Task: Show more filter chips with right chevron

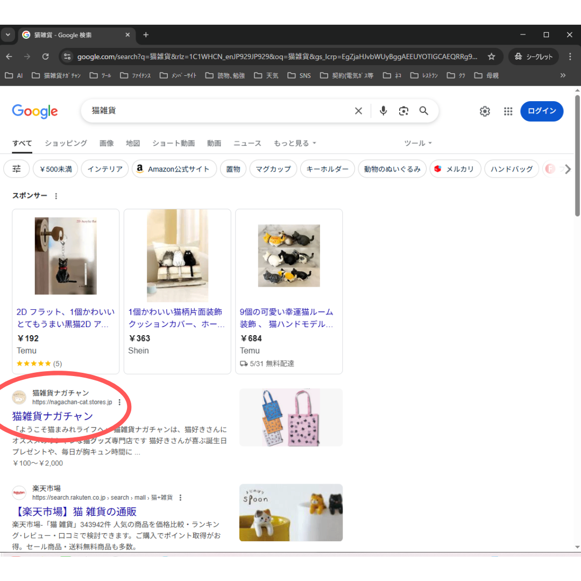Action: pos(568,169)
